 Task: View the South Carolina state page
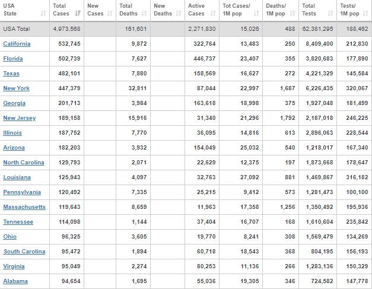(23, 252)
